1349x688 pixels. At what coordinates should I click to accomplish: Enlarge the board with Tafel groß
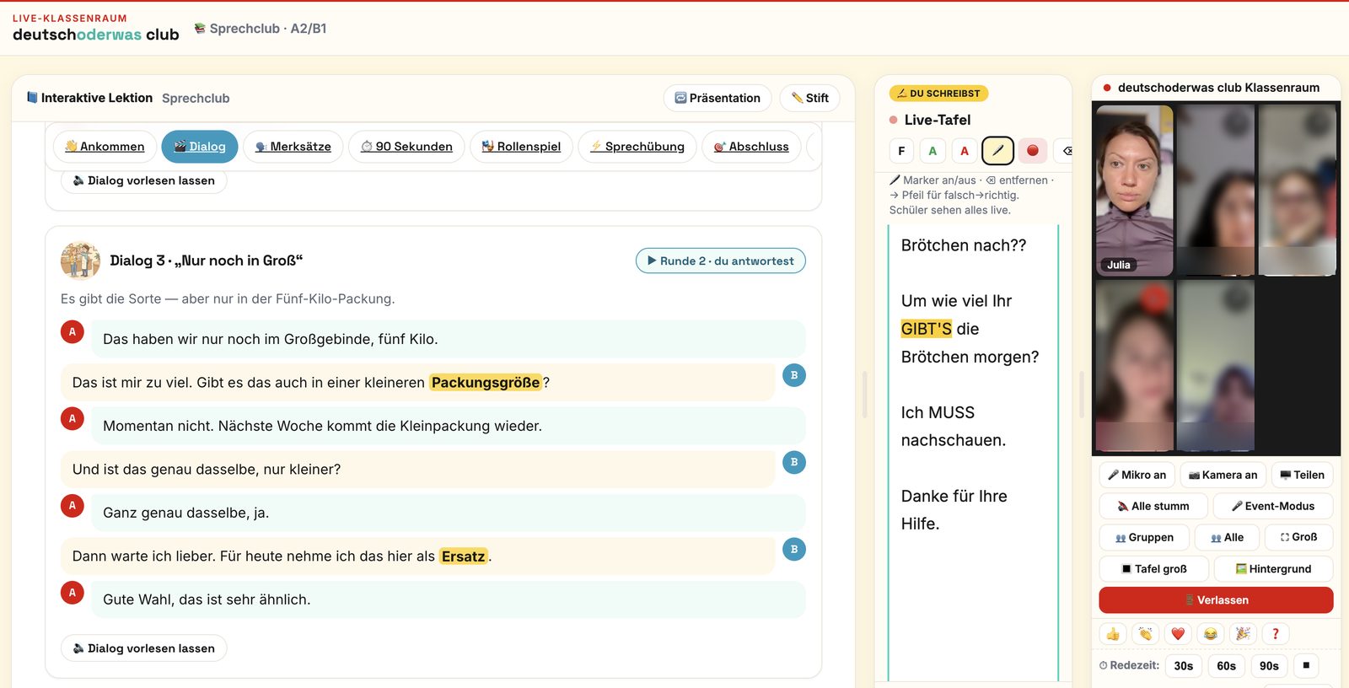1153,568
